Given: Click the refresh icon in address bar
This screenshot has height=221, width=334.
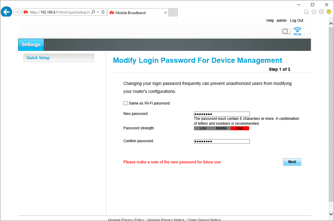Looking at the screenshot, I should (x=103, y=12).
